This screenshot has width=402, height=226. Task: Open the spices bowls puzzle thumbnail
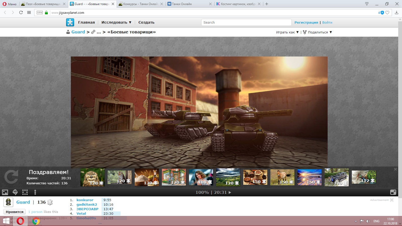point(255,177)
